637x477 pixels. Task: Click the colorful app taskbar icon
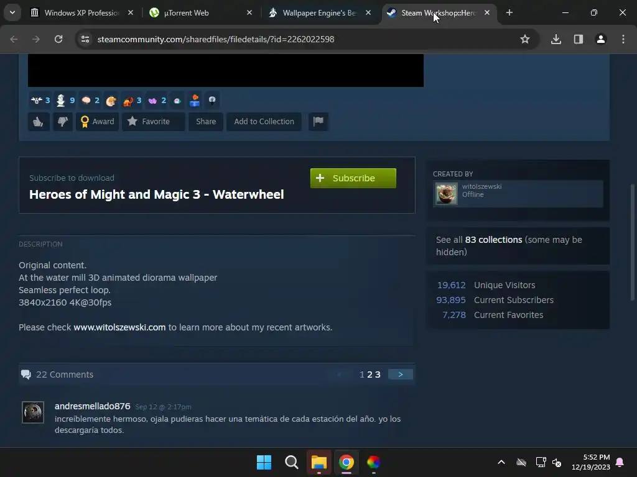tap(373, 462)
